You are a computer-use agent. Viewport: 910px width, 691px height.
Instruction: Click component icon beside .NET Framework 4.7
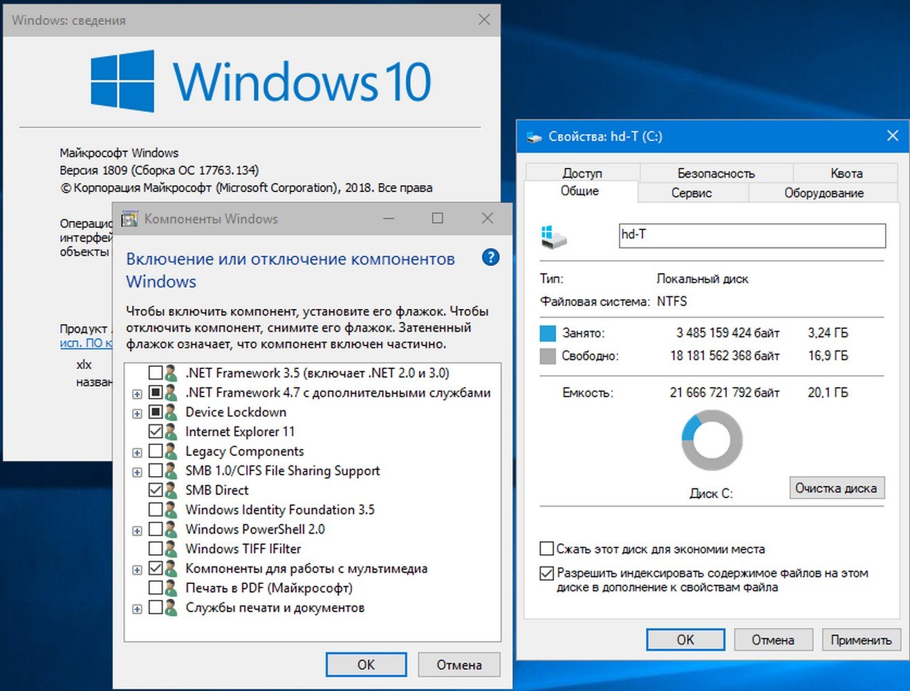pyautogui.click(x=171, y=392)
